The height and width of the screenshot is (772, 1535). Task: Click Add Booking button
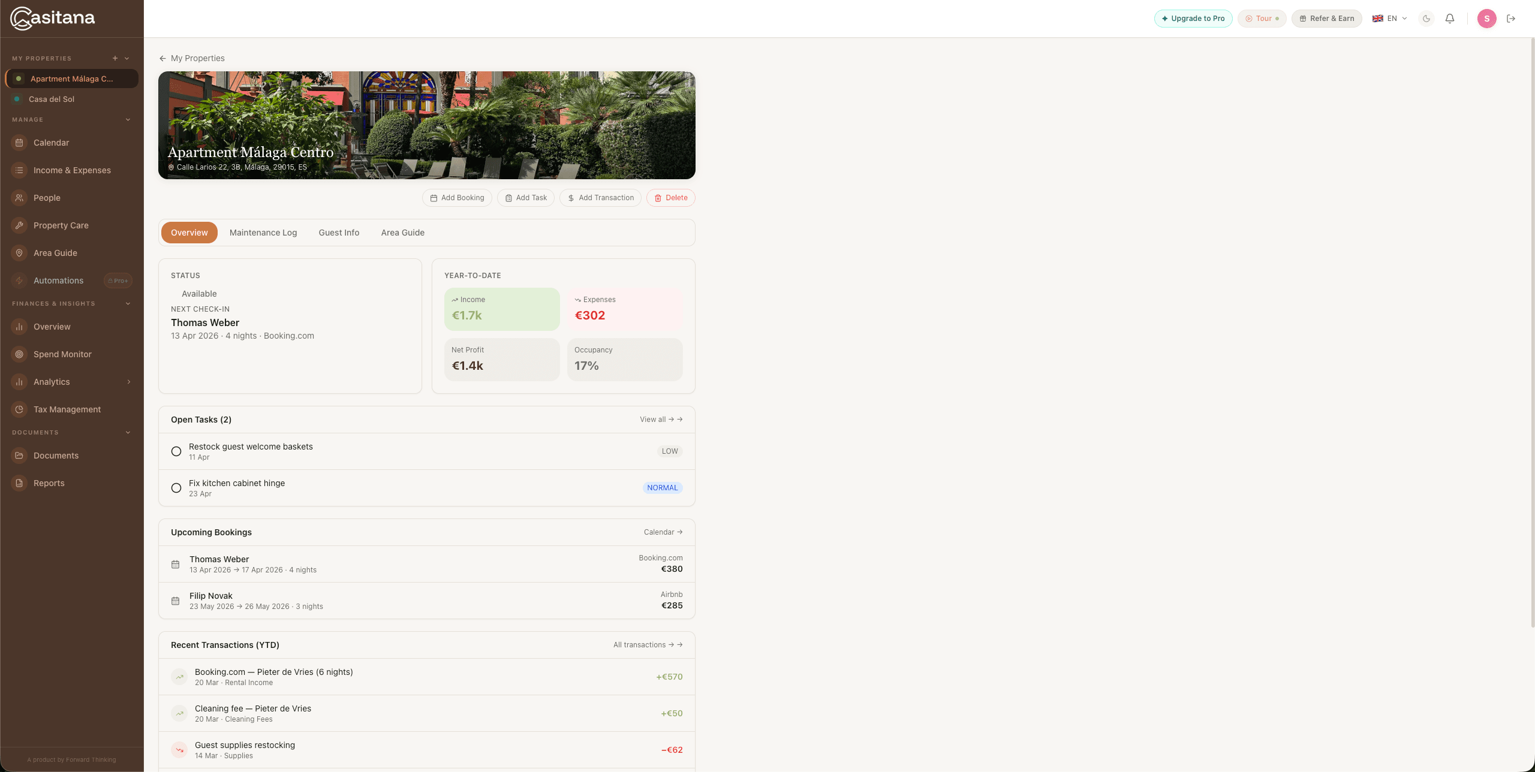tap(457, 198)
